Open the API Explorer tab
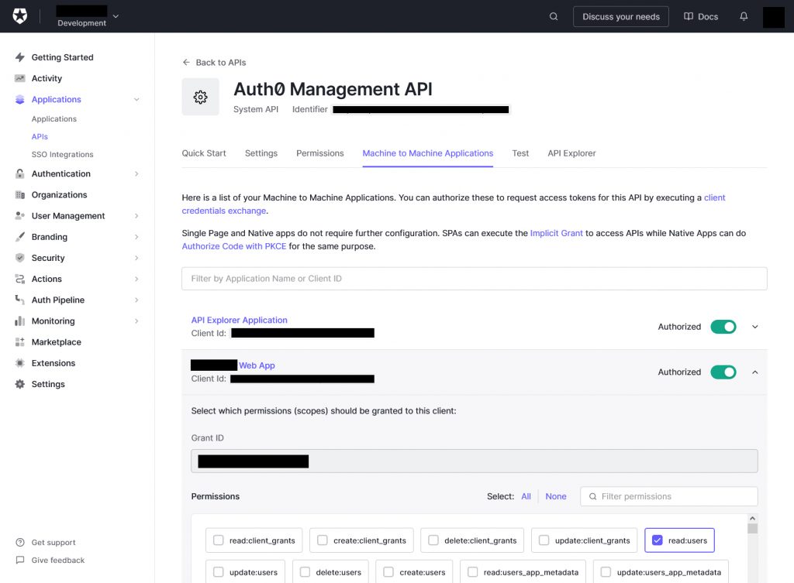This screenshot has width=794, height=583. (x=571, y=153)
